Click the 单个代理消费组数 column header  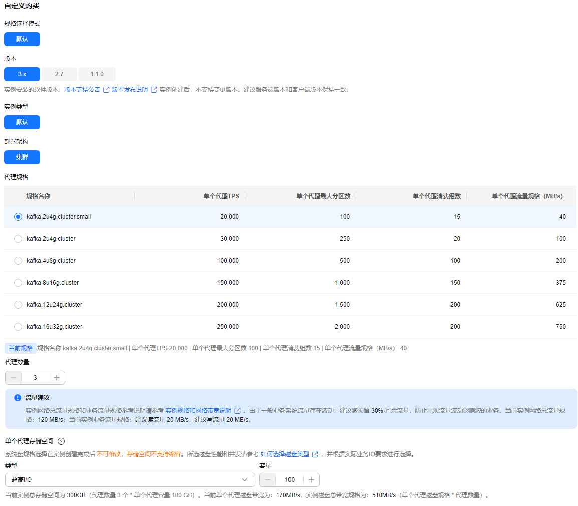436,196
